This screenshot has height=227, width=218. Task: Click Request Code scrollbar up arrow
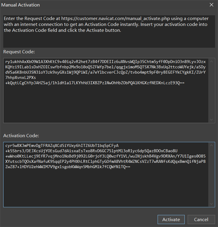[x=211, y=62]
